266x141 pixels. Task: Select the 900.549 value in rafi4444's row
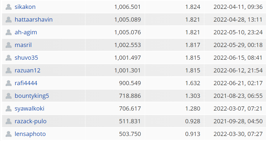point(130,83)
